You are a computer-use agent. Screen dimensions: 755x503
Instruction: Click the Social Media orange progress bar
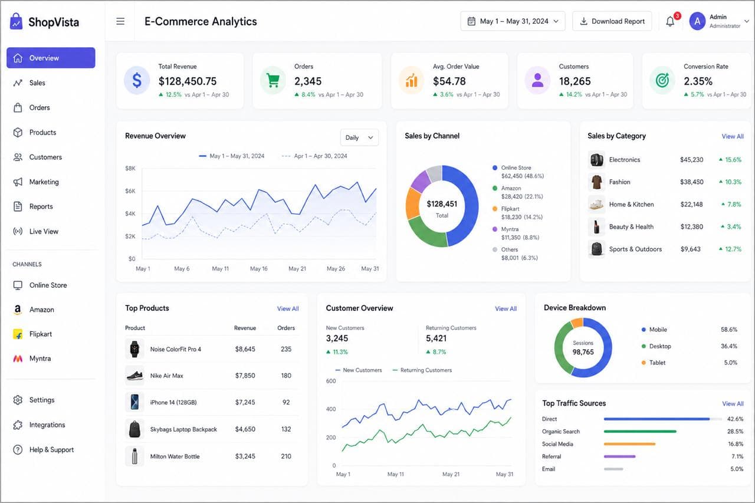pyautogui.click(x=629, y=444)
